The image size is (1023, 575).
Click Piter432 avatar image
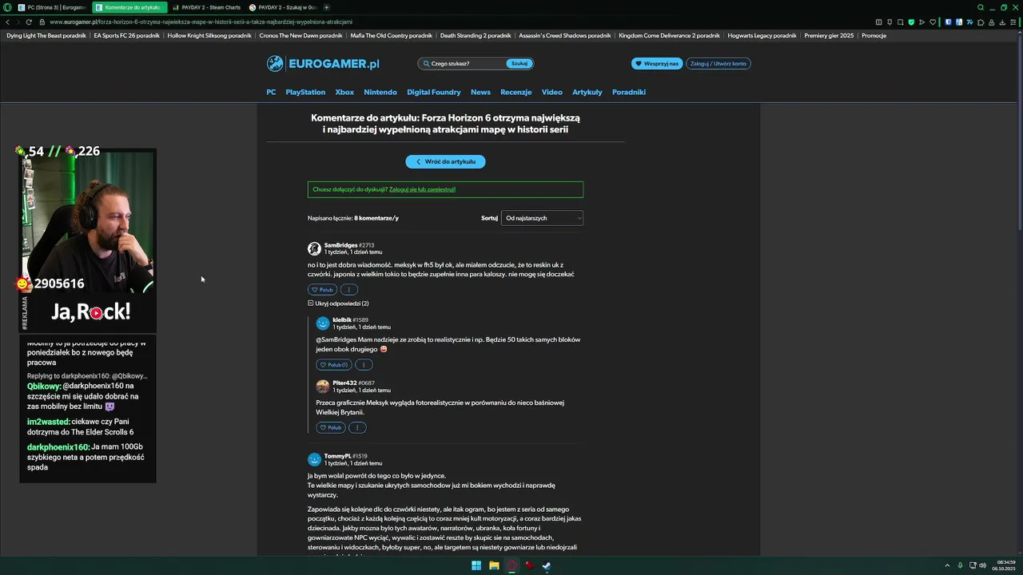323,387
